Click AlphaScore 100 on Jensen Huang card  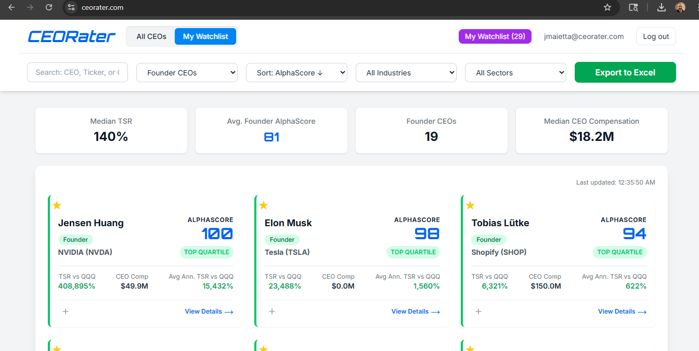[x=217, y=234]
